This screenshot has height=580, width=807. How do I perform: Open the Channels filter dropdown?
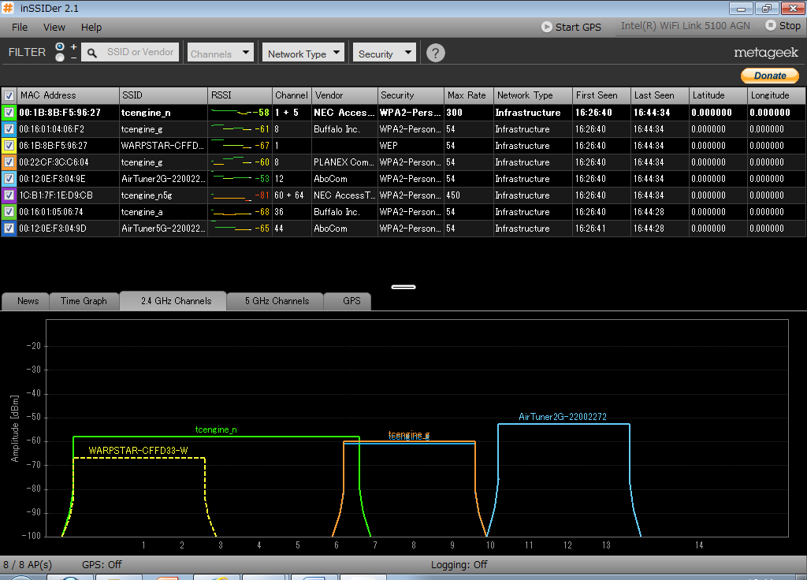(x=221, y=53)
